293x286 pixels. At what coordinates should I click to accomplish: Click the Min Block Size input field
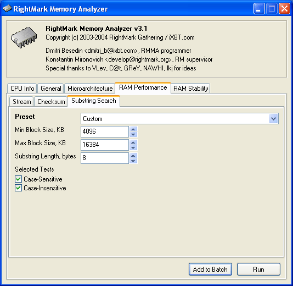[105, 131]
